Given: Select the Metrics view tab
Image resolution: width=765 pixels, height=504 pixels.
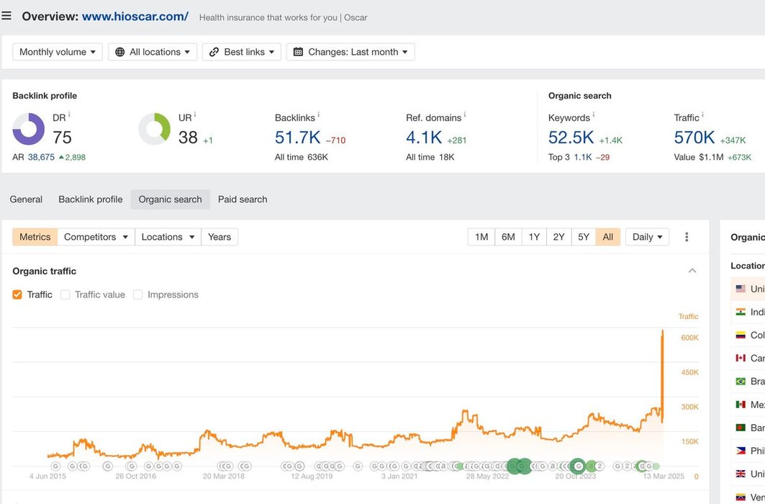Looking at the screenshot, I should pyautogui.click(x=35, y=237).
